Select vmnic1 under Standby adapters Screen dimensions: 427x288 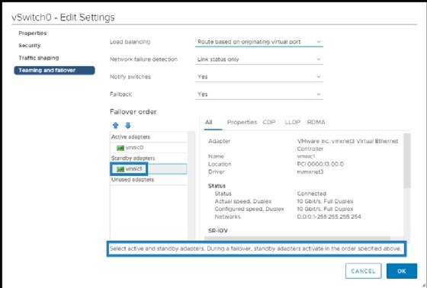pyautogui.click(x=149, y=169)
